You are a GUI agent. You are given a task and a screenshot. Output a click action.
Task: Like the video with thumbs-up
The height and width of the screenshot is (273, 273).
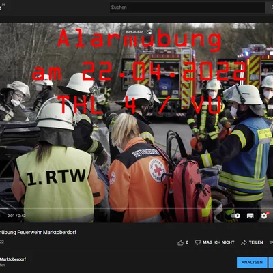183,242
